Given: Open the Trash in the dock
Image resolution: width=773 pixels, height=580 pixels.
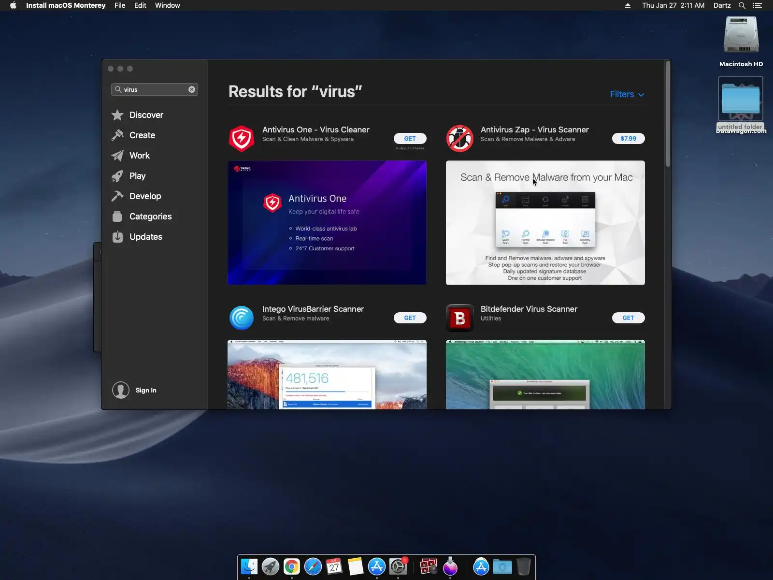Looking at the screenshot, I should [524, 566].
